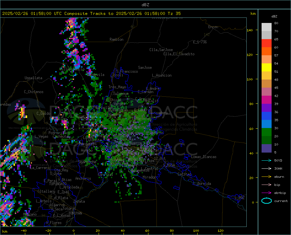Screen dimensions: 291x235
Task: Click the Clla.SanJose map label
Action: pos(161,50)
